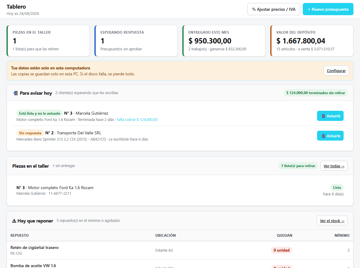Click "0 unidad" badge for Retén de cigüeñal trasero
360x268 pixels.
(282, 250)
